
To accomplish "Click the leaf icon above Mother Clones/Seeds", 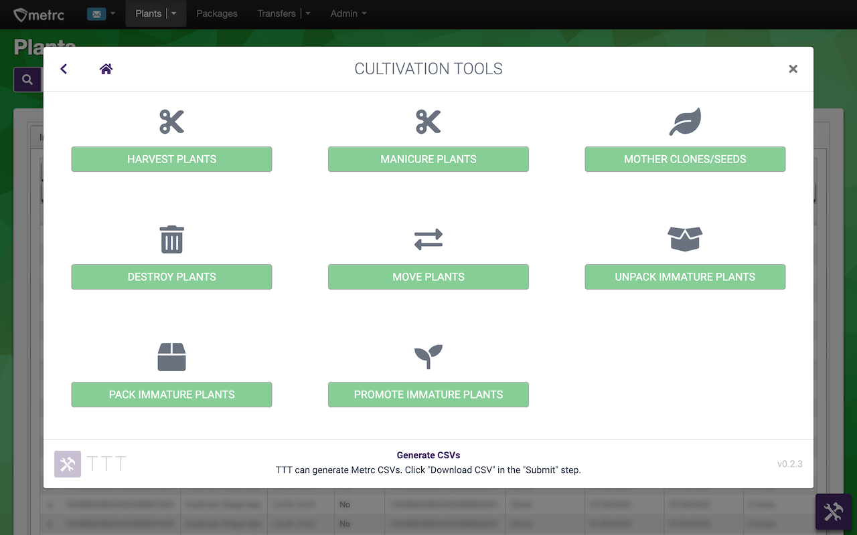I will tap(685, 122).
